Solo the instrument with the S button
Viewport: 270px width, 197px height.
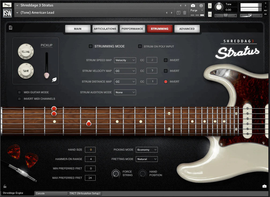(210, 5)
